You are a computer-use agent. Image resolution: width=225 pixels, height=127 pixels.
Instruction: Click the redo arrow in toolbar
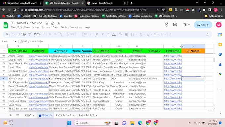[19, 34]
